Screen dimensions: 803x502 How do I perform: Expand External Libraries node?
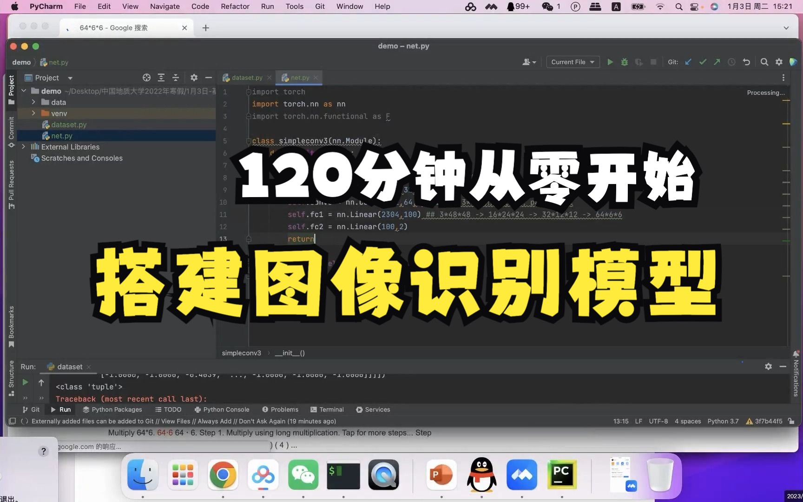[x=24, y=147]
